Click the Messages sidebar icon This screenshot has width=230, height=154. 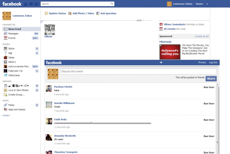[x=5, y=33]
